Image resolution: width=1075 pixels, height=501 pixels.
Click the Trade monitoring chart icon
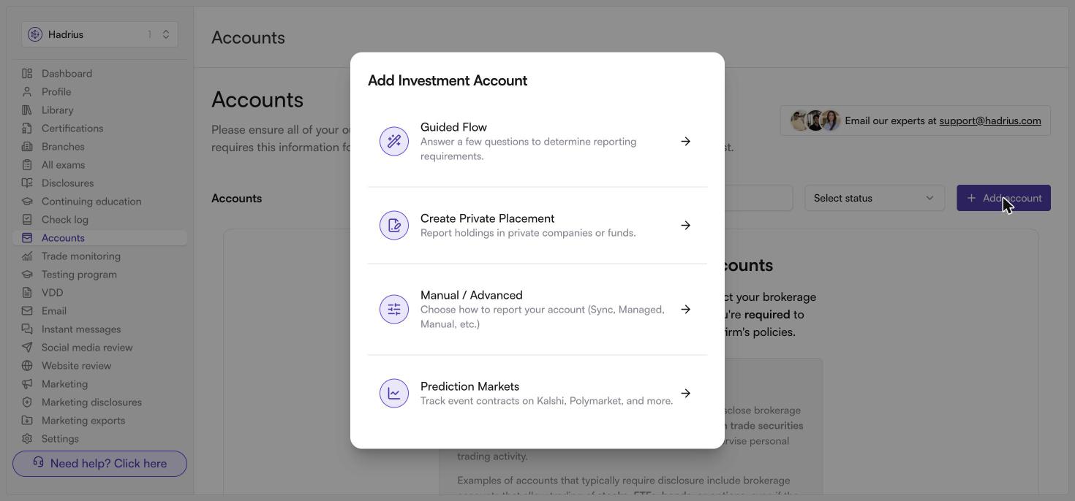pos(27,256)
